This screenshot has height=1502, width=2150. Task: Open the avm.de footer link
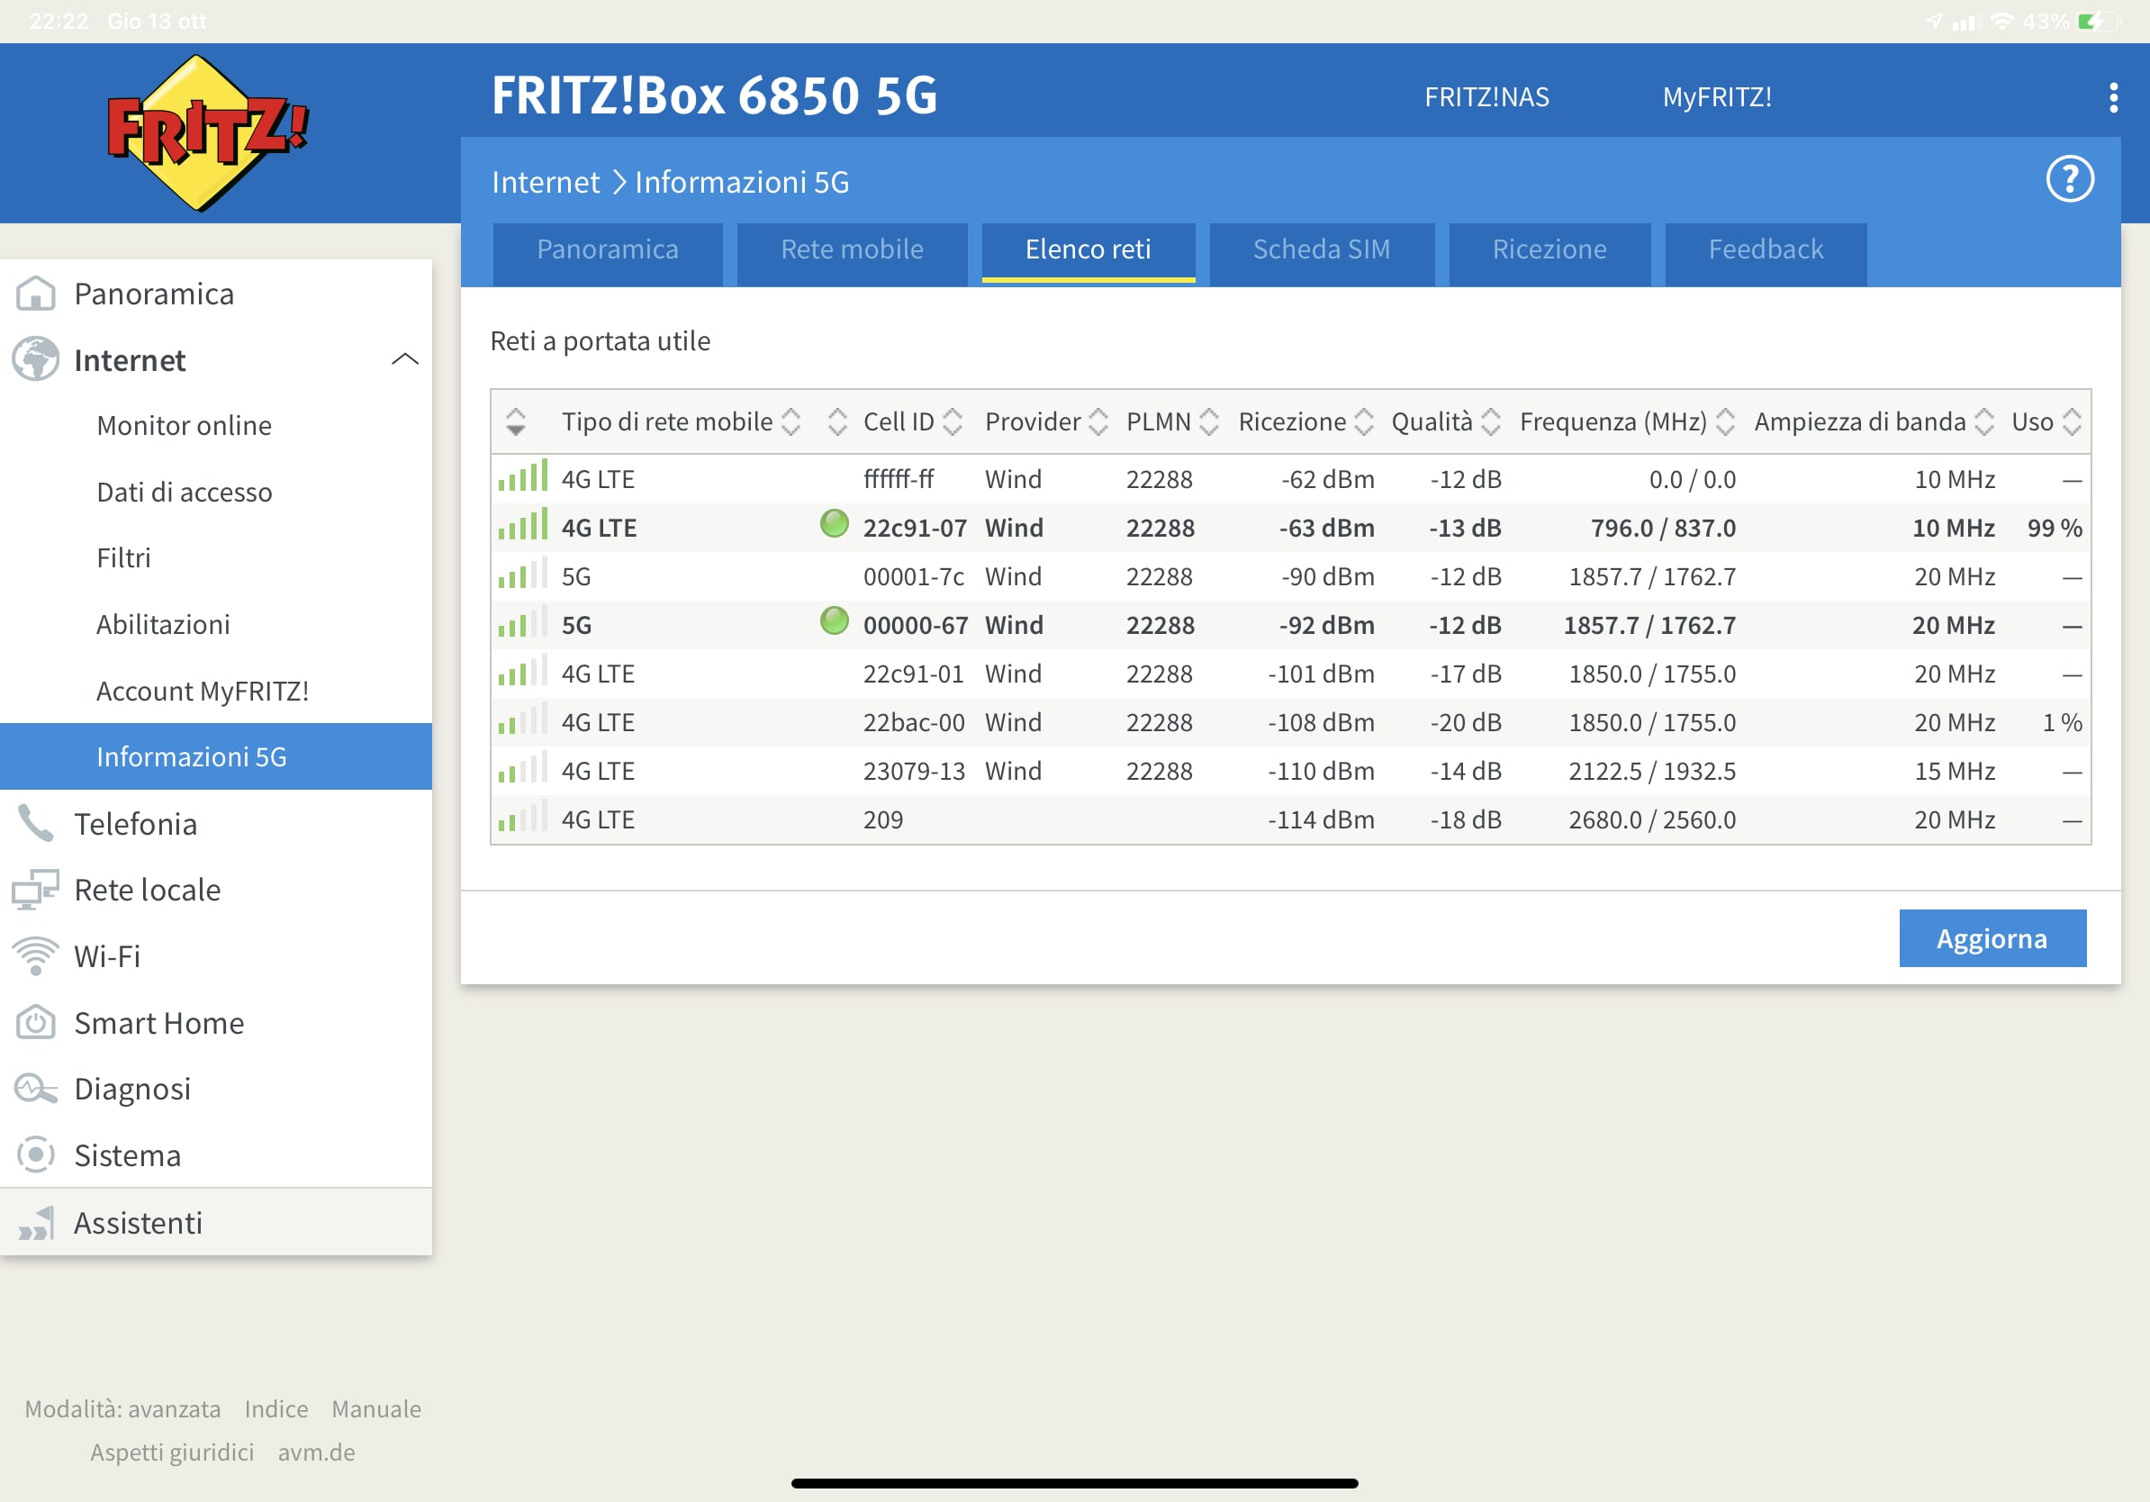pyautogui.click(x=317, y=1452)
